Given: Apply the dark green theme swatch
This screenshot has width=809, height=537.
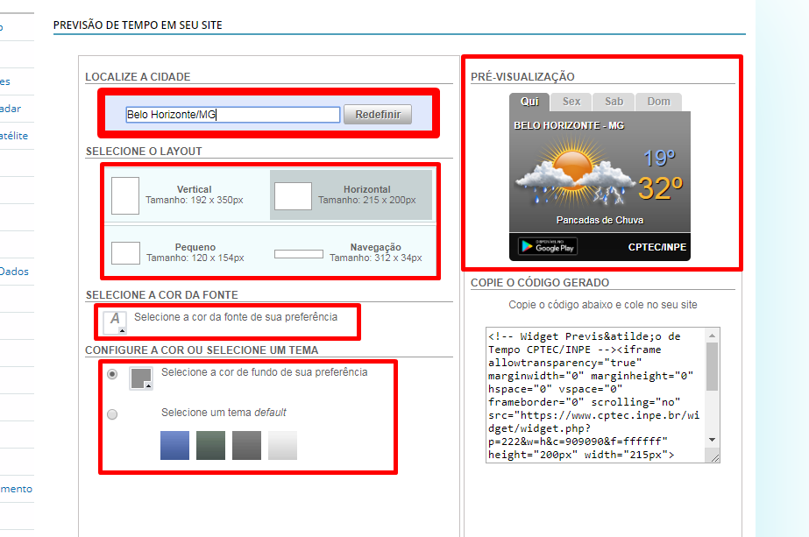Looking at the screenshot, I should (210, 445).
